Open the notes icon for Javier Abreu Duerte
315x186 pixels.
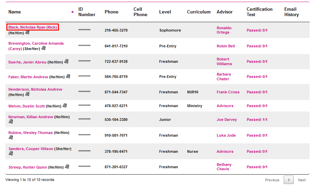[x=66, y=61]
